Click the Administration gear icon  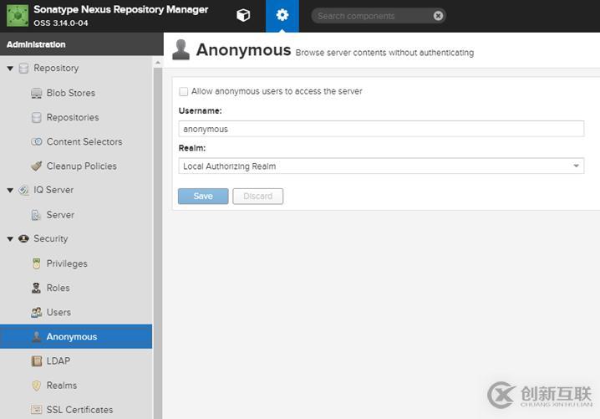pyautogui.click(x=282, y=15)
